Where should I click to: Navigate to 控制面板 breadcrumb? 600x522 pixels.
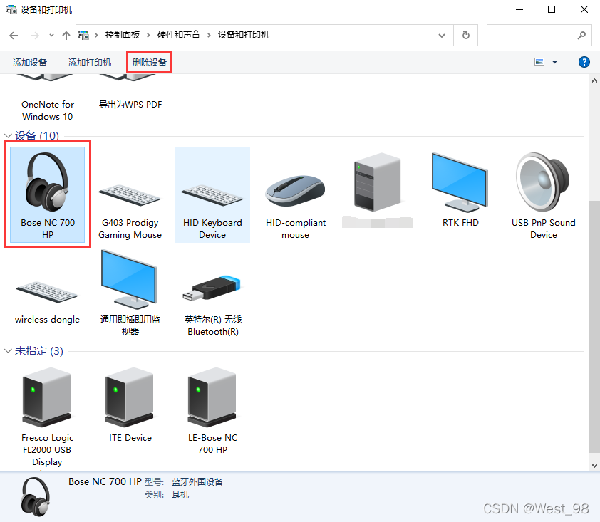point(123,35)
